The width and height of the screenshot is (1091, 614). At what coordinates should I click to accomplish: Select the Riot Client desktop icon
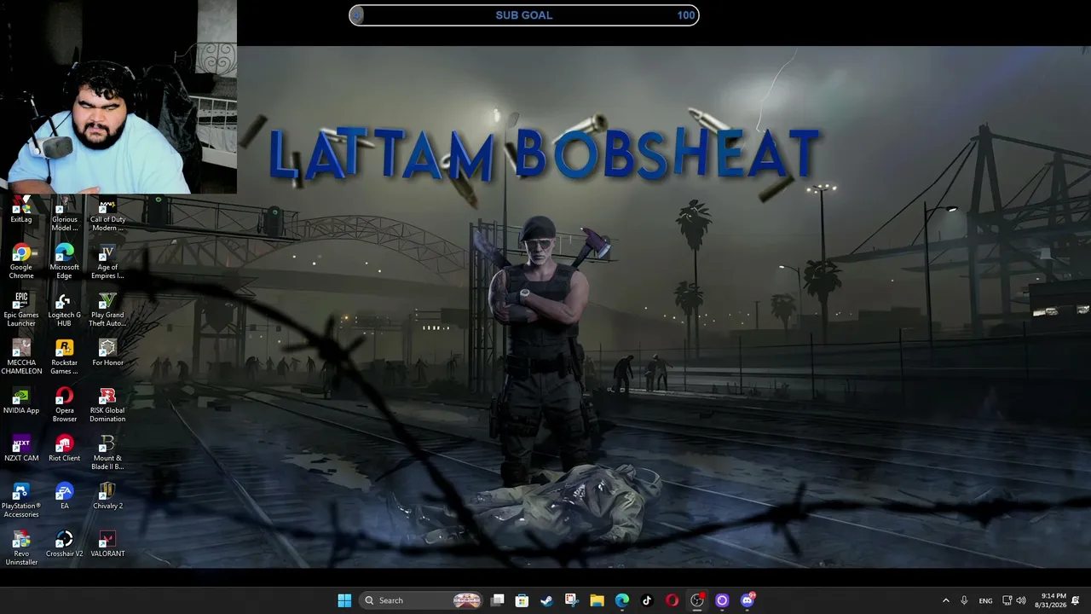(x=64, y=449)
